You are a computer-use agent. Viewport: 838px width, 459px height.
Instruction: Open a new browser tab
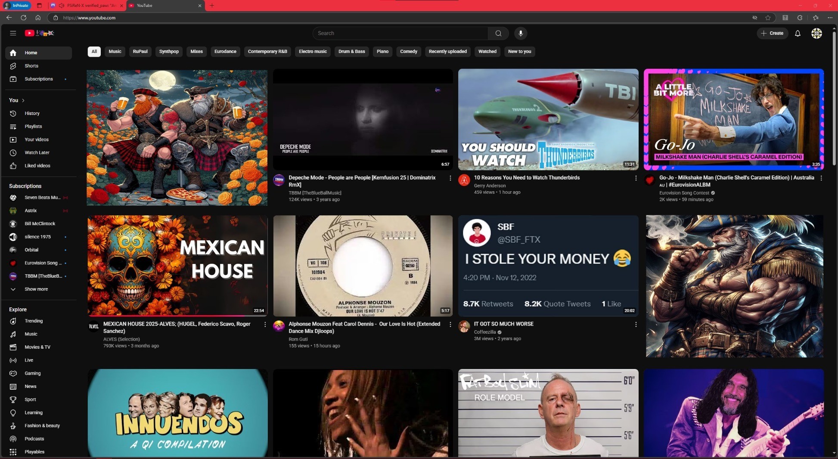click(212, 6)
